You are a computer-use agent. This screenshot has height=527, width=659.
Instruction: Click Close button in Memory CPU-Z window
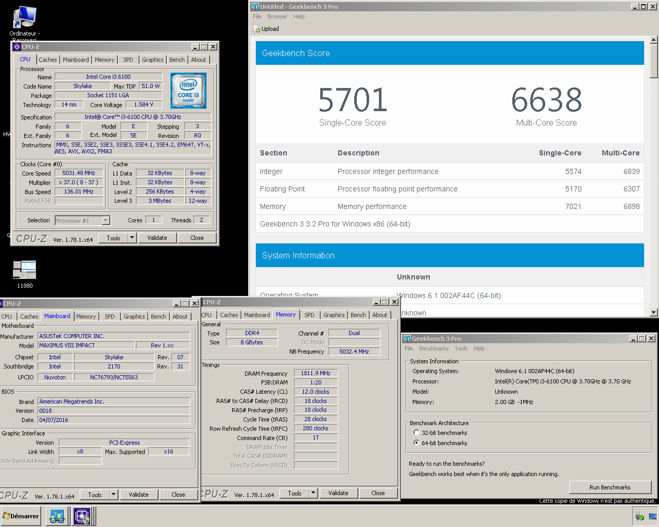point(378,493)
